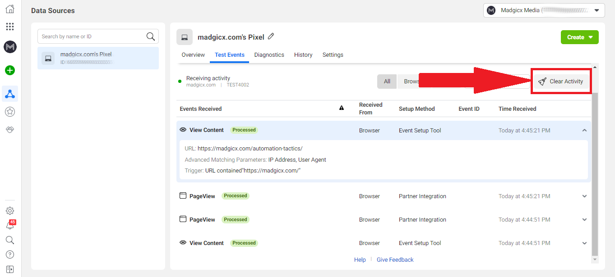Open the Home icon in left sidebar

pos(9,9)
